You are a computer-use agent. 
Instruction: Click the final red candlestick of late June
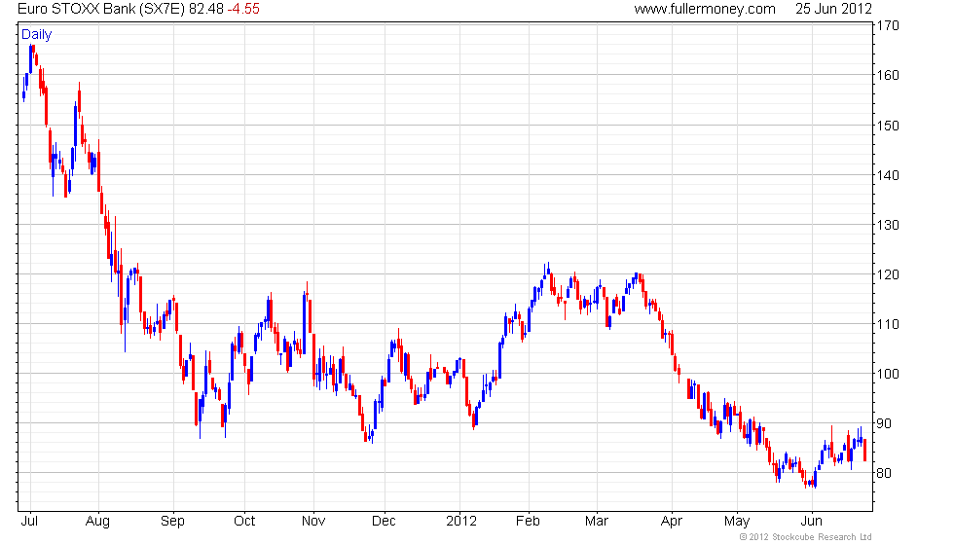point(865,451)
